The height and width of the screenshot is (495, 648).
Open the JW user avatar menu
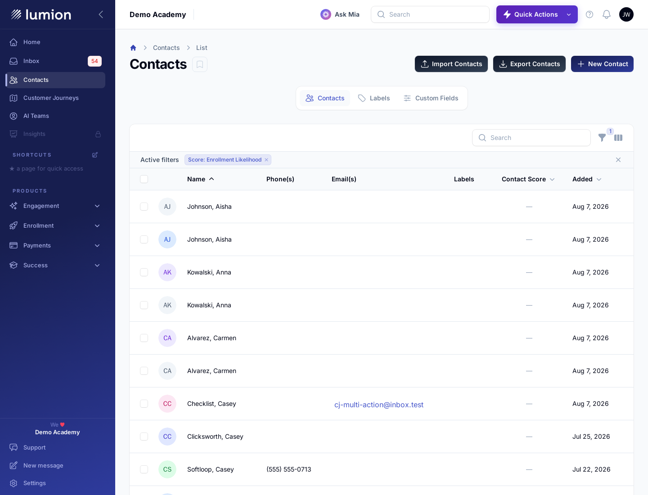coord(626,14)
